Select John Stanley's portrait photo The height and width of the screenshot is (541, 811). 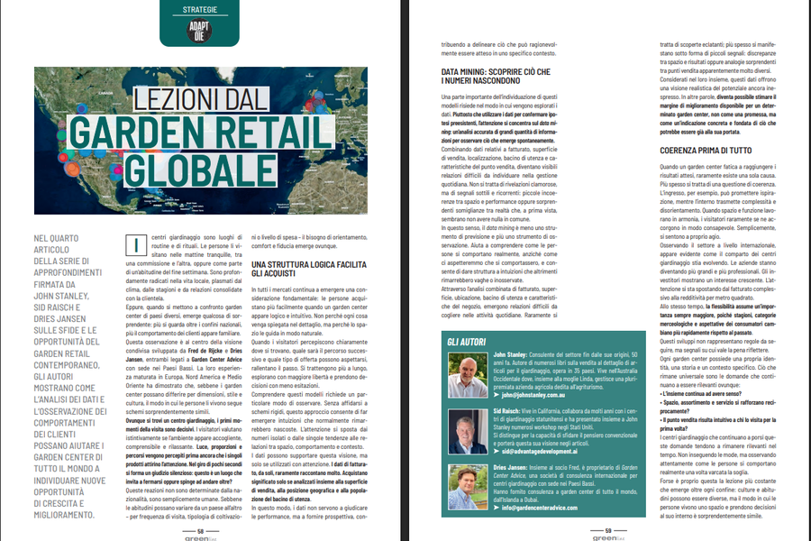[468, 375]
